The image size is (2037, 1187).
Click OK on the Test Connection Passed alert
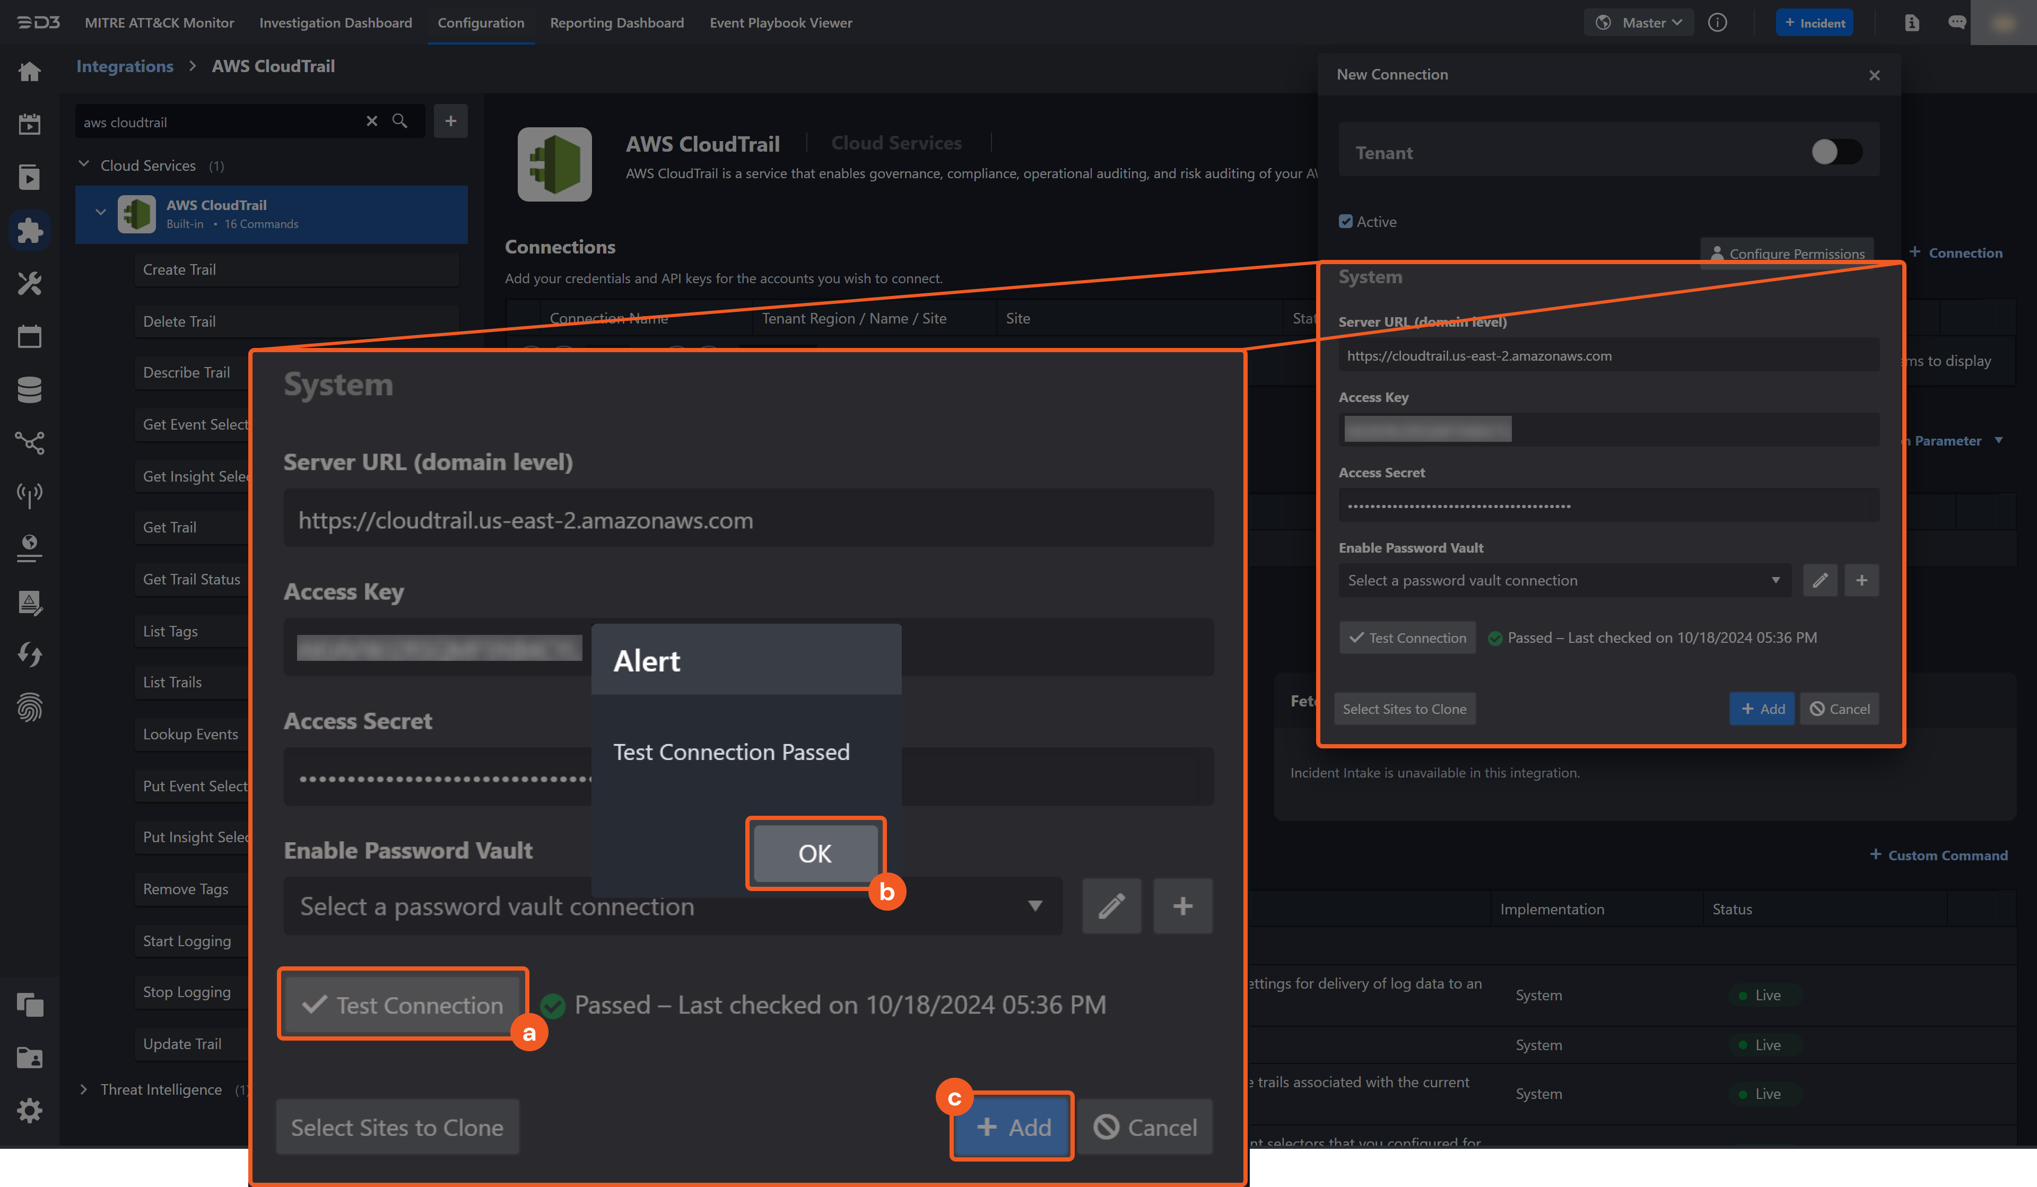814,853
